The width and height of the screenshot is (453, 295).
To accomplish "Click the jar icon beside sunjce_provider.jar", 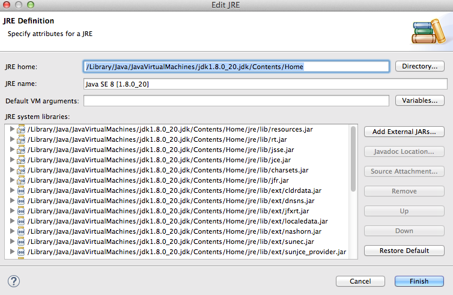I will (x=22, y=252).
